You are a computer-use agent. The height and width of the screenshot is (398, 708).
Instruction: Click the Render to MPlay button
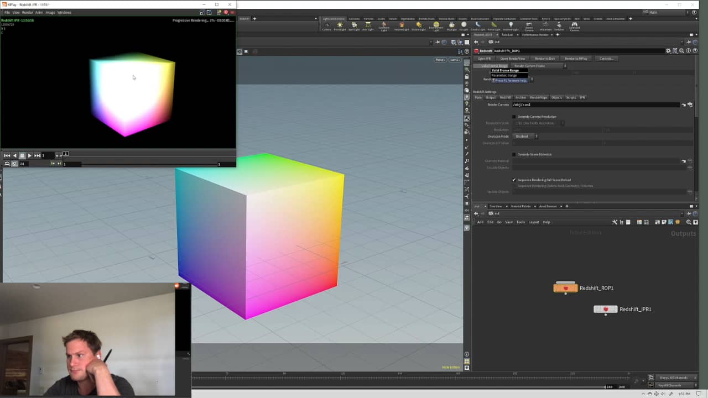coord(576,58)
